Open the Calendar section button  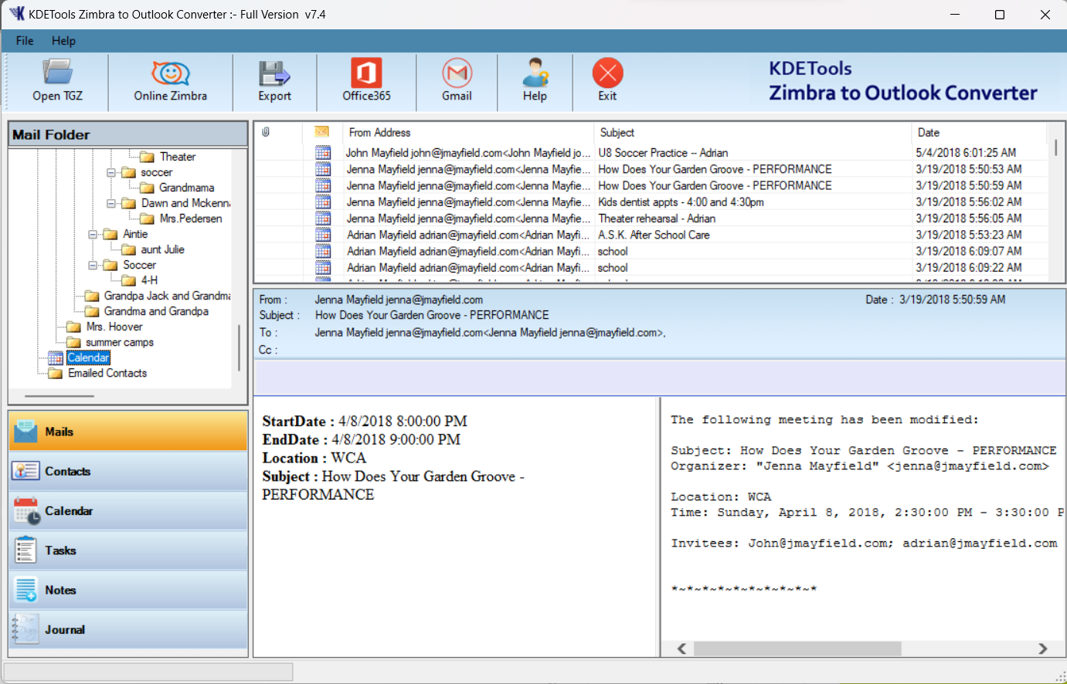click(128, 511)
